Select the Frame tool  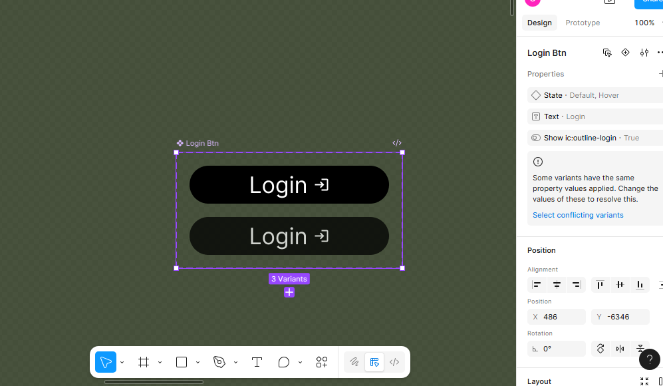(x=144, y=362)
